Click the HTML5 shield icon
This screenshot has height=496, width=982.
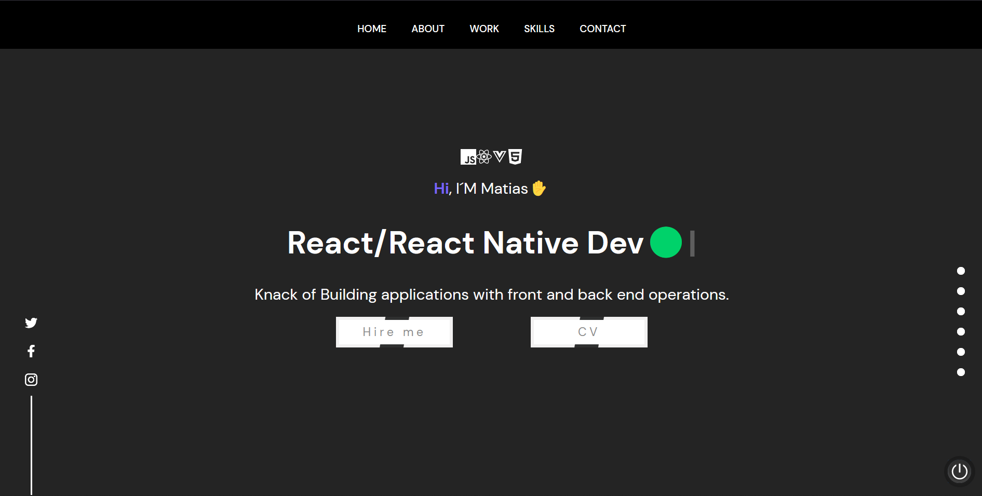point(515,157)
